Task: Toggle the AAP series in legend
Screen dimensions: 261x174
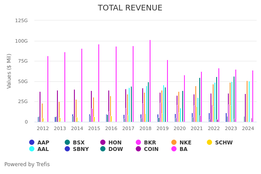Action: 39,142
